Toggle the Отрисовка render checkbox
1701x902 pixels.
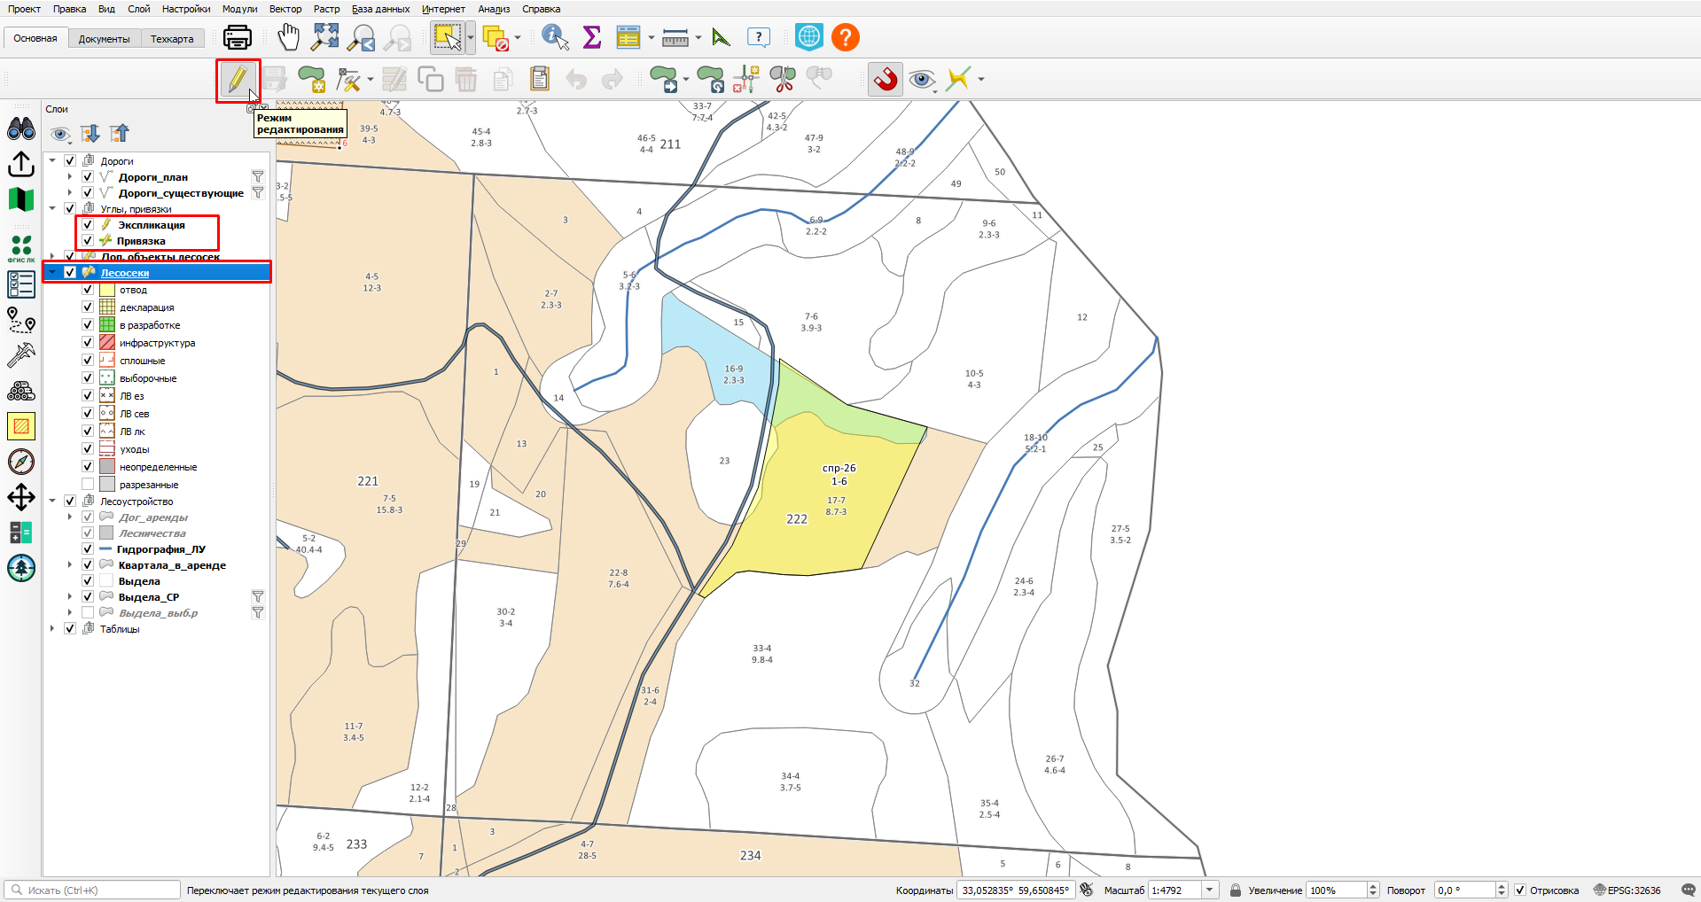click(x=1520, y=890)
